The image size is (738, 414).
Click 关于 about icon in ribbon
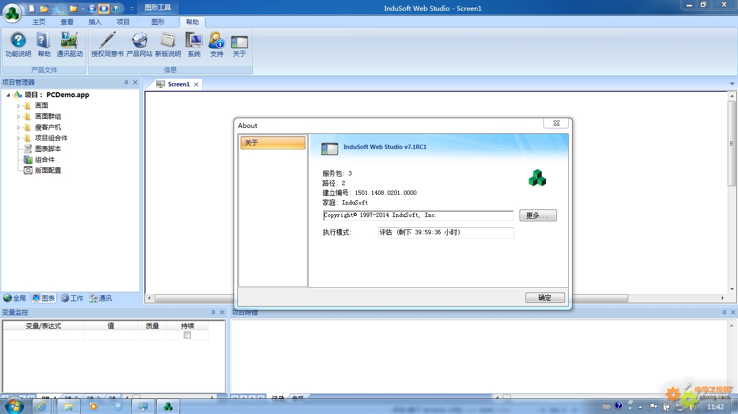click(x=240, y=44)
